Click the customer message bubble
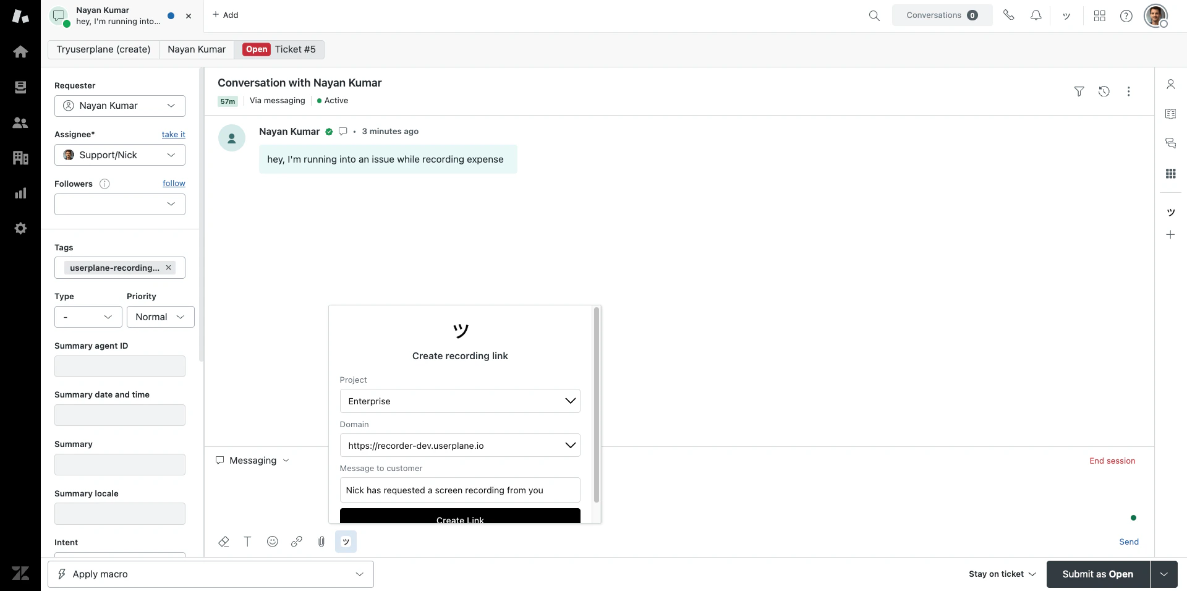Screen dimensions: 1187x591 click(x=388, y=159)
